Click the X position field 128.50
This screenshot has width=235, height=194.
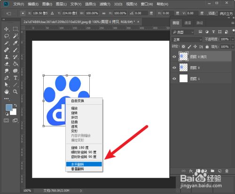pyautogui.click(x=40, y=13)
